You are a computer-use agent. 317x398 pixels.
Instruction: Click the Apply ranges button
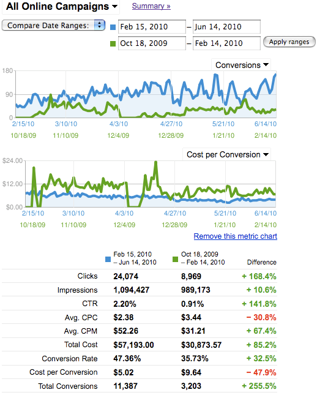coord(289,42)
